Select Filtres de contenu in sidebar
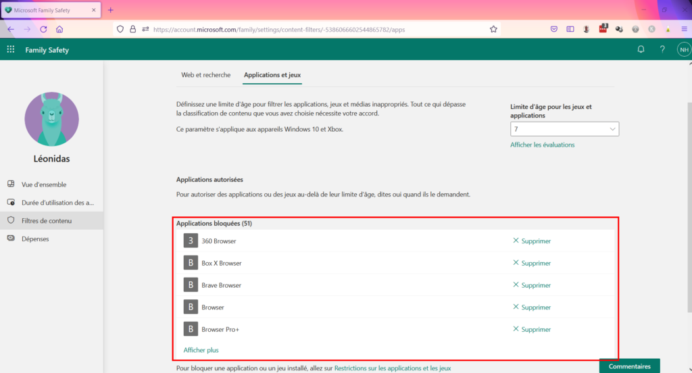Image resolution: width=692 pixels, height=373 pixels. (x=51, y=220)
